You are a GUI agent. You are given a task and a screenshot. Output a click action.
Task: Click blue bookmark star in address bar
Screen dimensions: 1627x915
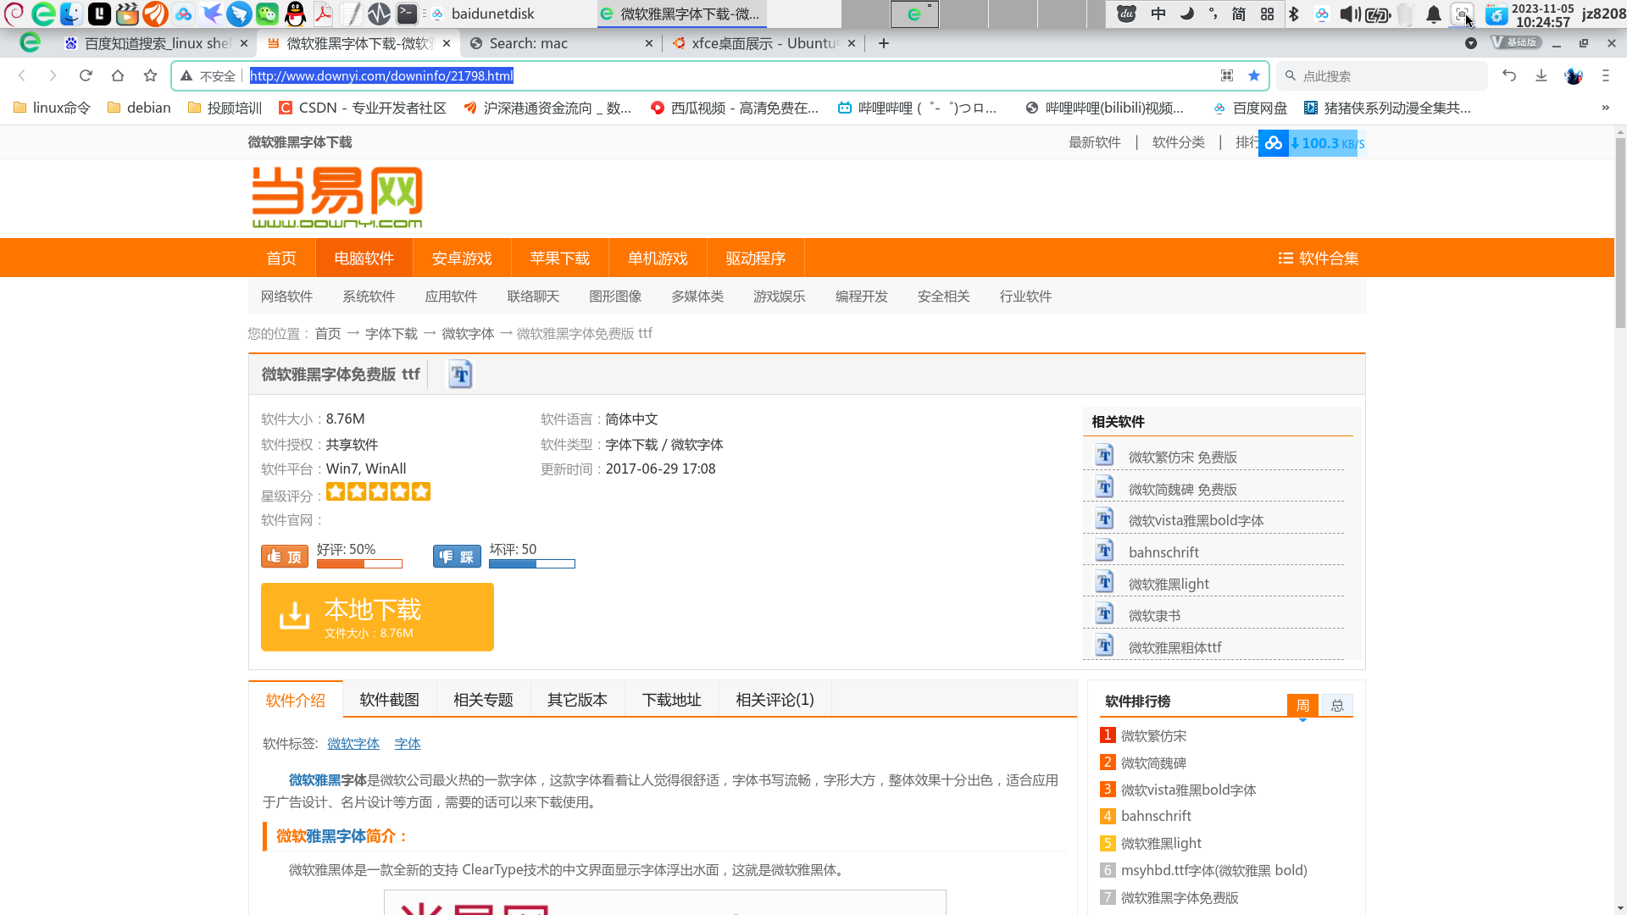click(1254, 75)
